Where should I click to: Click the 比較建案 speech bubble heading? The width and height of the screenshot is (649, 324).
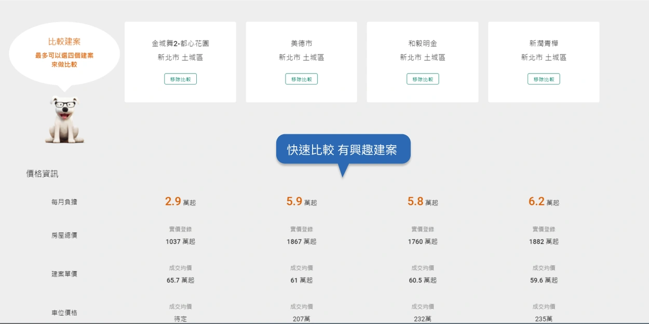(x=64, y=41)
